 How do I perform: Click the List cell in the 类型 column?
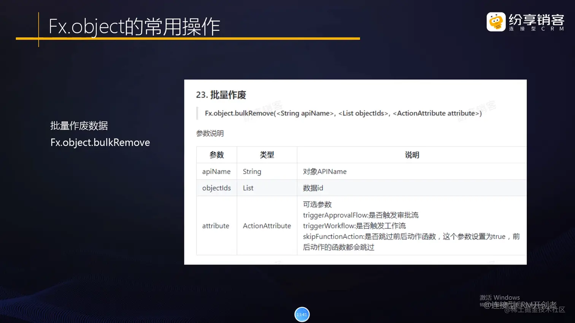click(267, 188)
